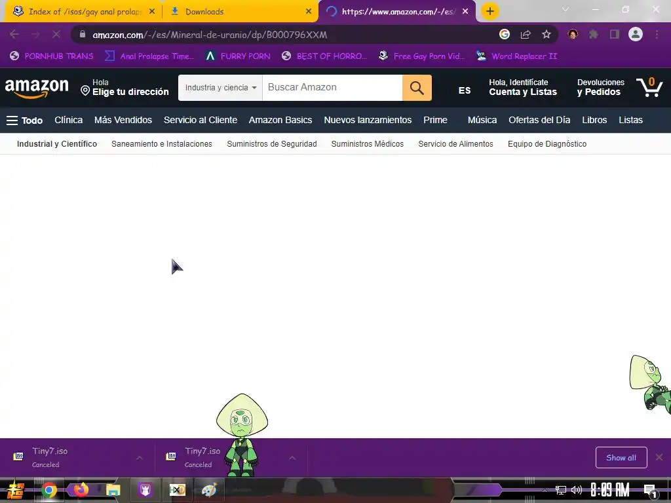Click the Amazon logo
671x503 pixels.
click(37, 88)
